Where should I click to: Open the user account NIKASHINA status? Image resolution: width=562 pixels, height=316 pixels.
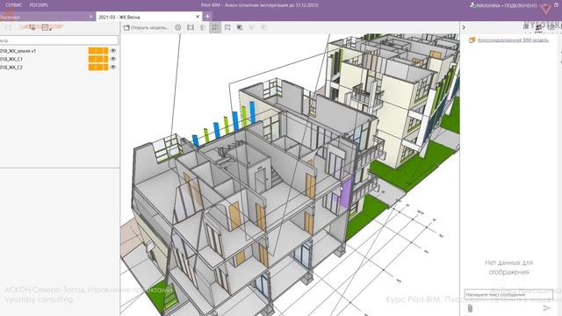pyautogui.click(x=503, y=5)
